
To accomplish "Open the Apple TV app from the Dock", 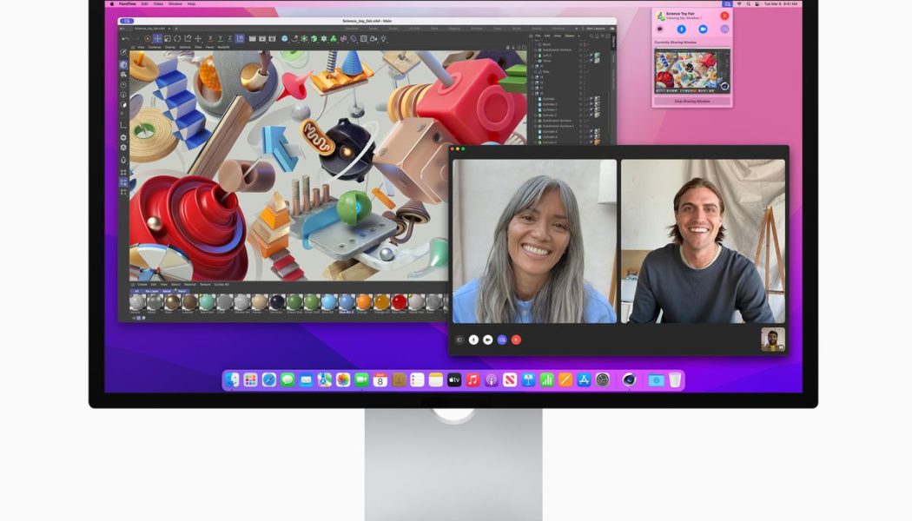I will [454, 379].
